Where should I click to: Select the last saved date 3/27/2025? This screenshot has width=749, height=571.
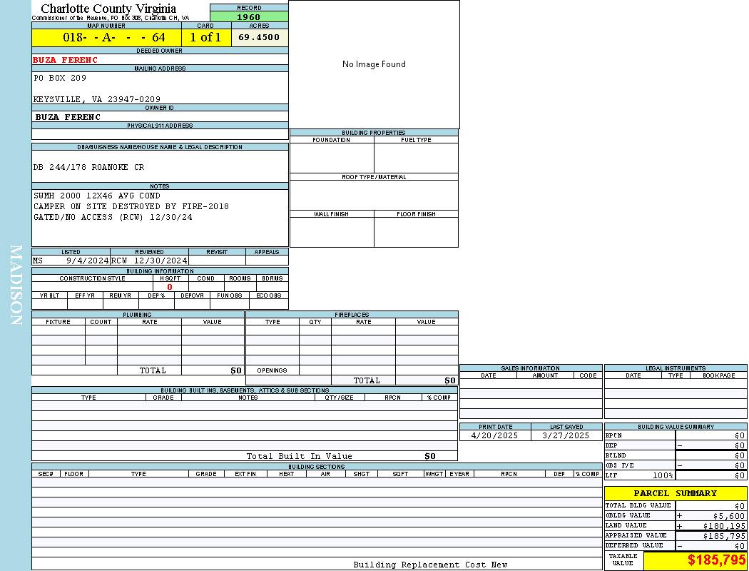[566, 435]
